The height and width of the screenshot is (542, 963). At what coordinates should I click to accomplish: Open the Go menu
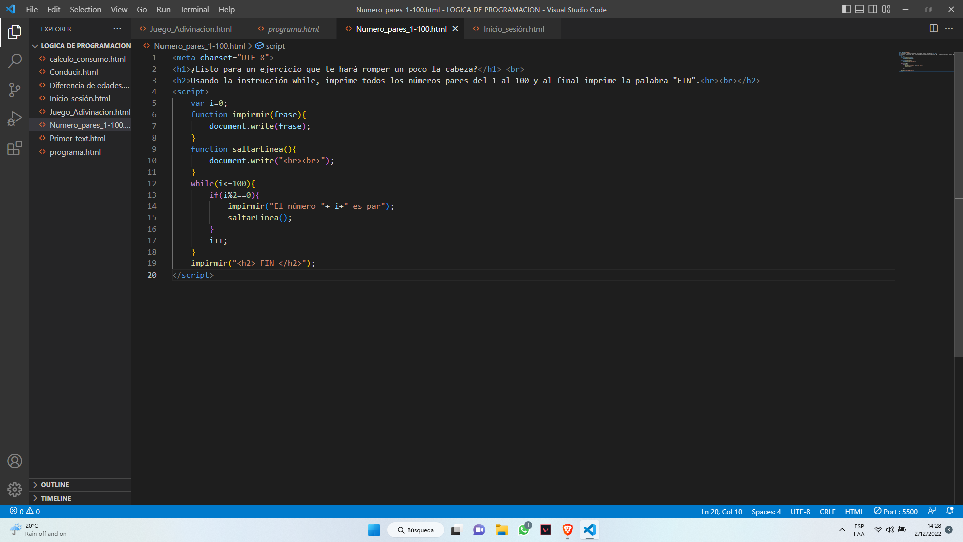(x=142, y=9)
